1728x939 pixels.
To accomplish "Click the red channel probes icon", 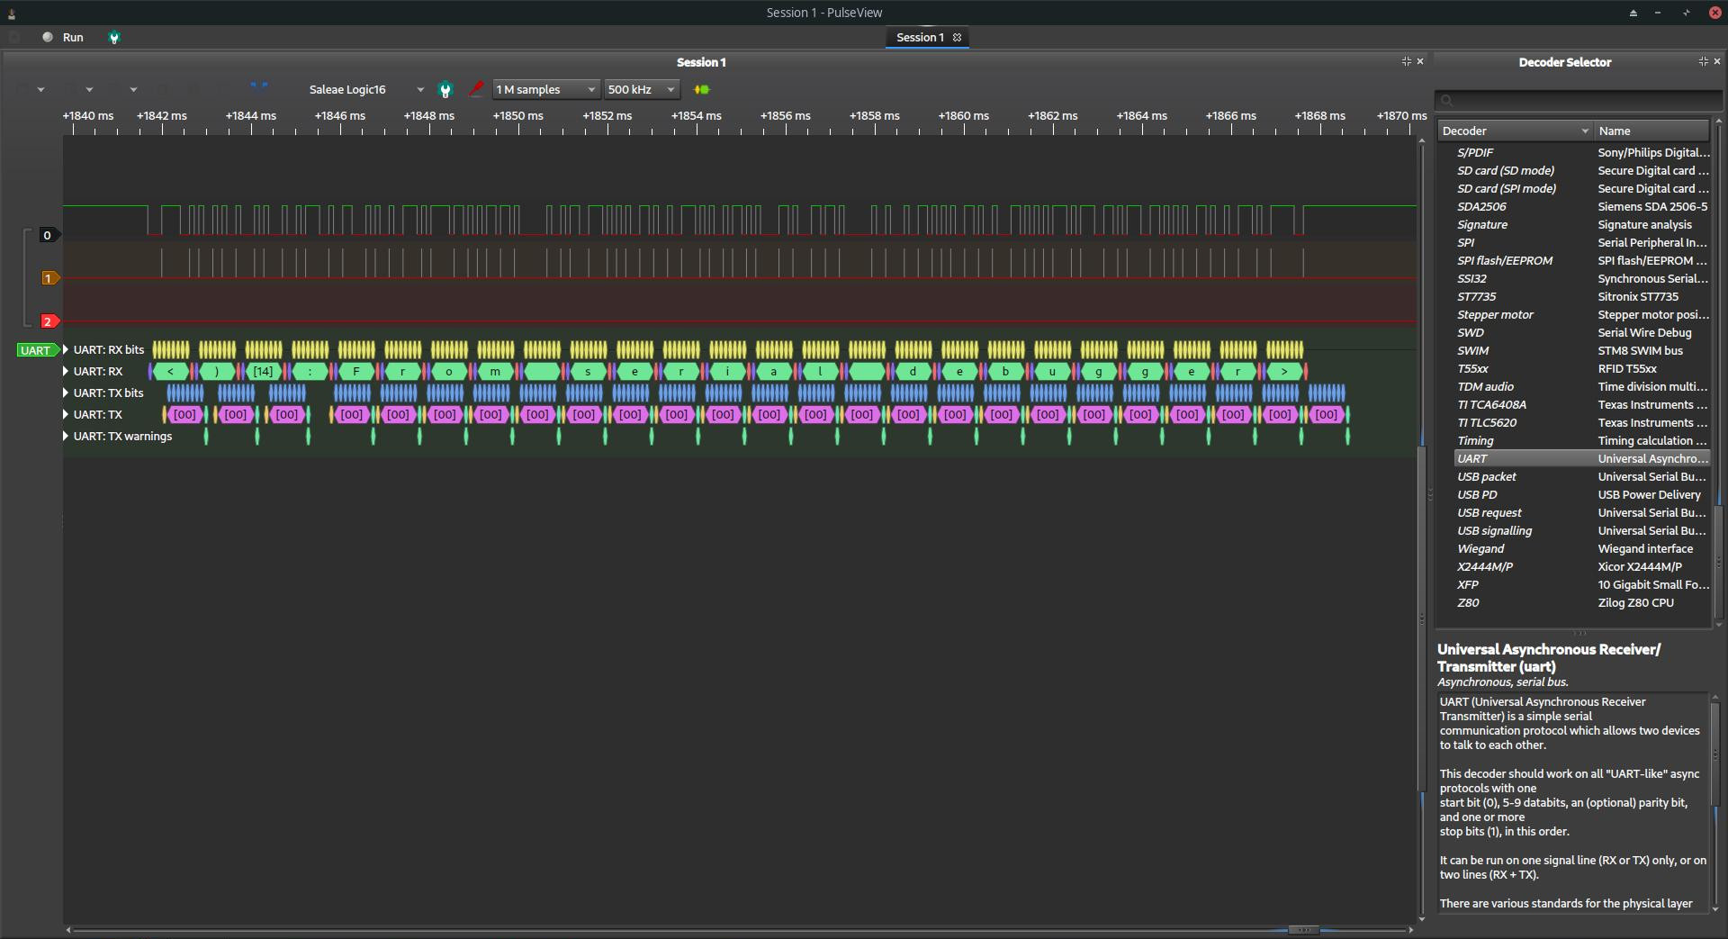I will (476, 89).
